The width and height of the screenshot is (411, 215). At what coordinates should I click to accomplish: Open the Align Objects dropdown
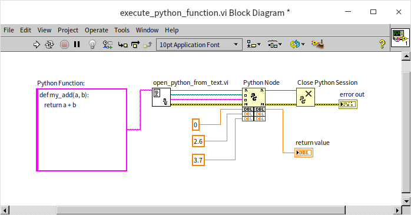(x=253, y=45)
